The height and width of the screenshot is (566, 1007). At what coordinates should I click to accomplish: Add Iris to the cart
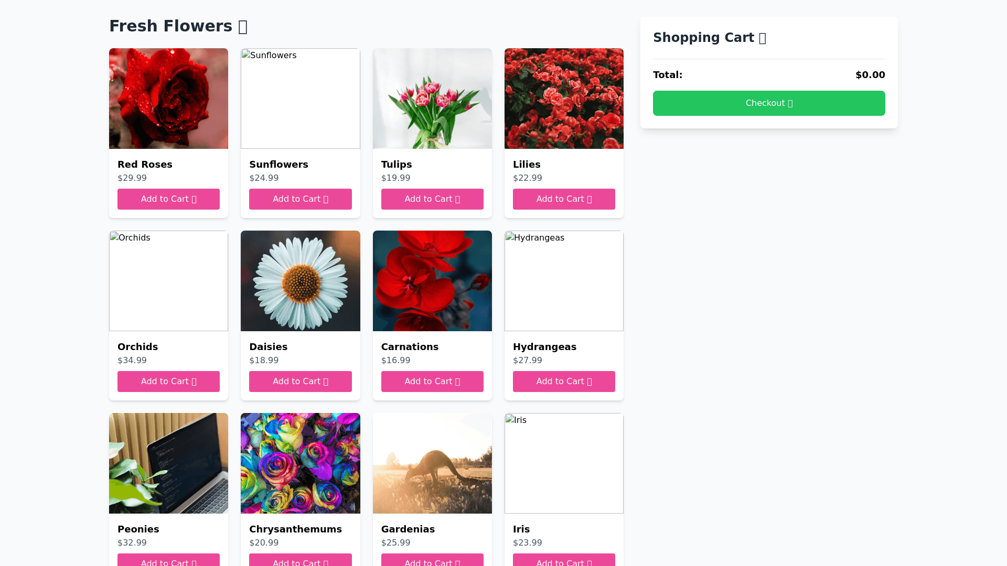[564, 562]
